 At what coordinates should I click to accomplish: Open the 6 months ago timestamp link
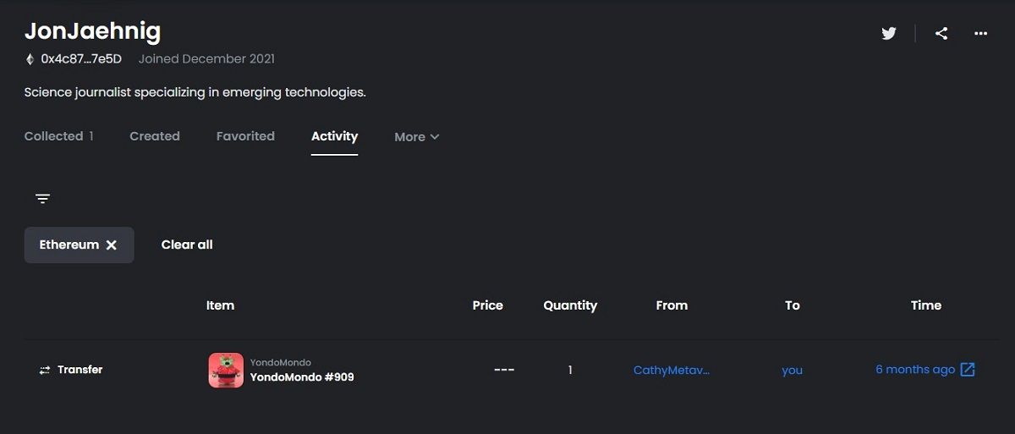(x=915, y=370)
